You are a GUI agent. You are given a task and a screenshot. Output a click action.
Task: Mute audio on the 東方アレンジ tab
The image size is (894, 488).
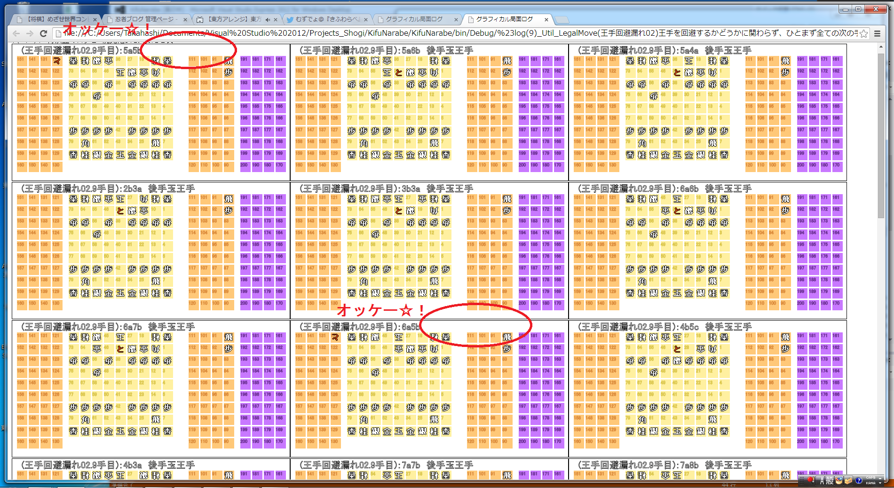pyautogui.click(x=268, y=19)
